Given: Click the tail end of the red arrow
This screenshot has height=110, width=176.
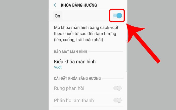Looking at the screenshot, I should pyautogui.click(x=157, y=61).
